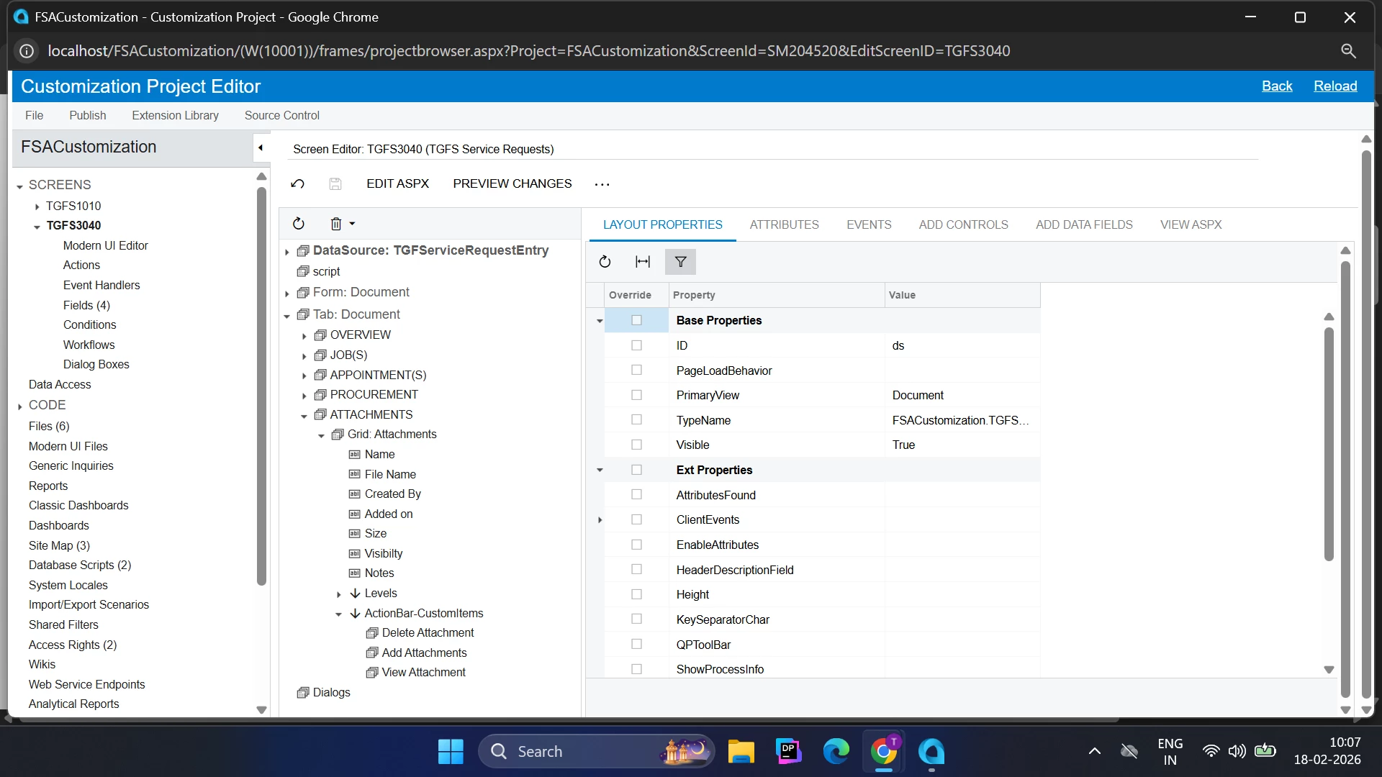Click the disabled save disk icon
This screenshot has width=1382, height=777.
[335, 183]
